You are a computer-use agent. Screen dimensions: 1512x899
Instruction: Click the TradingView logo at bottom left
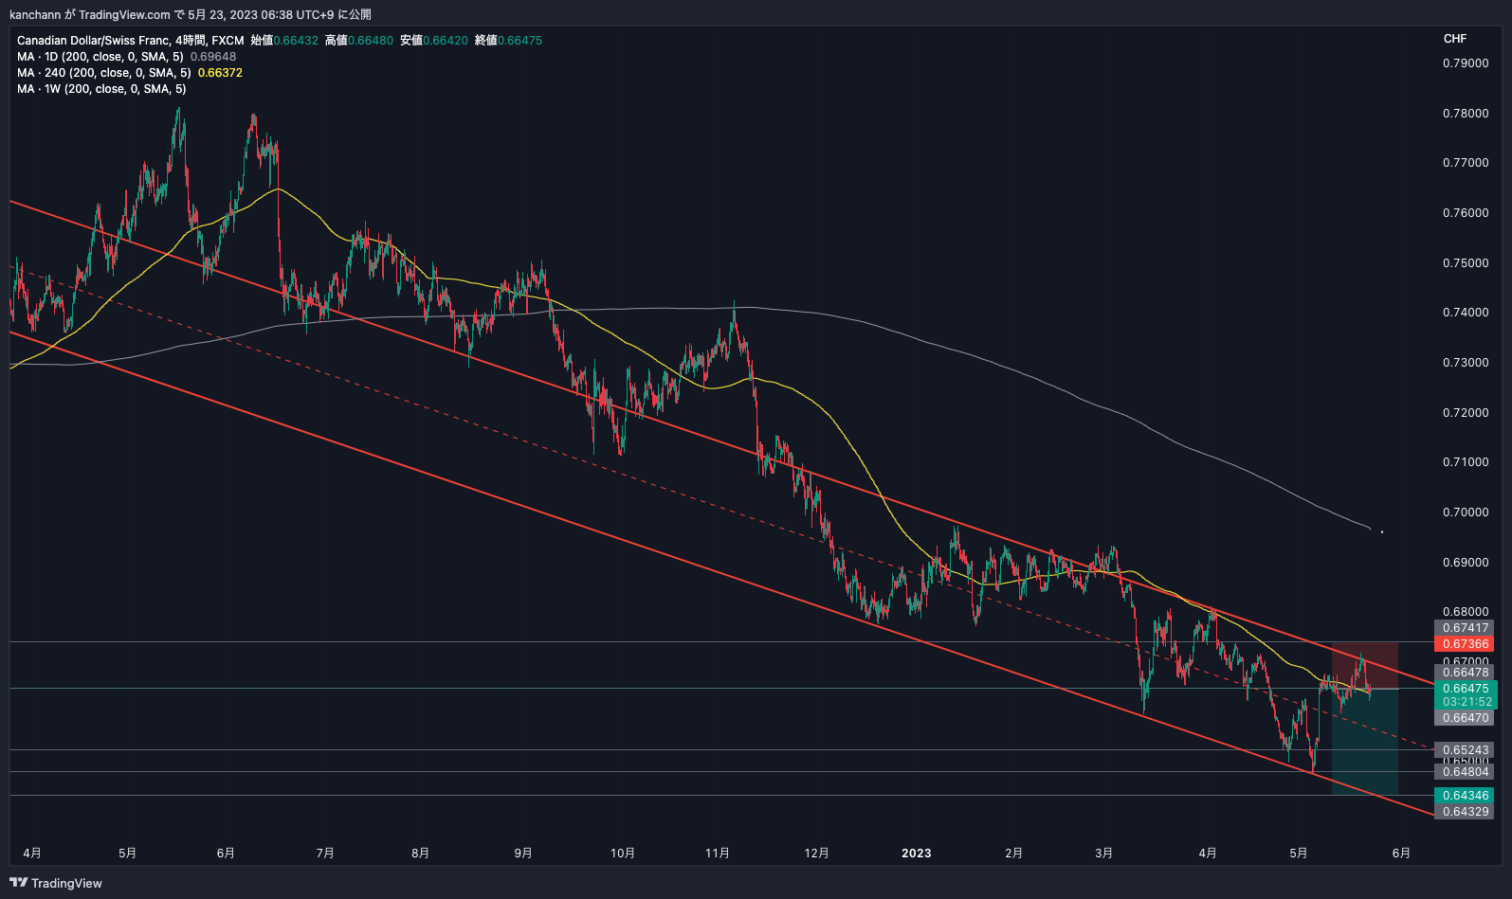(x=56, y=883)
